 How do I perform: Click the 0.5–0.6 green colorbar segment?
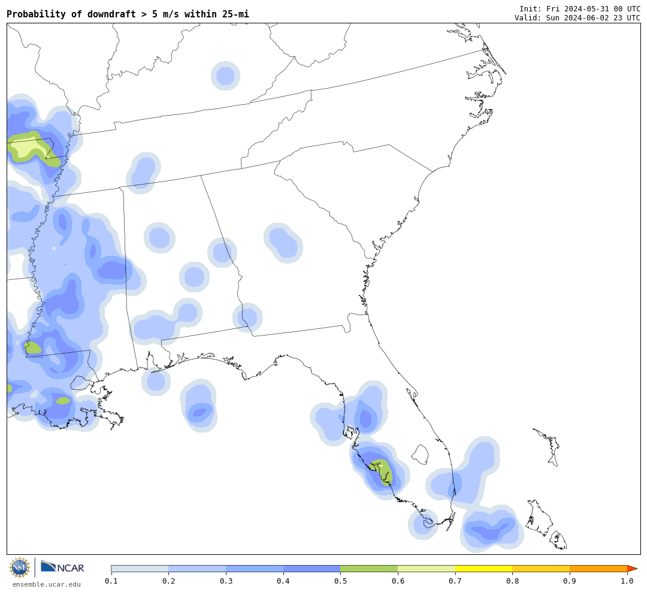369,569
